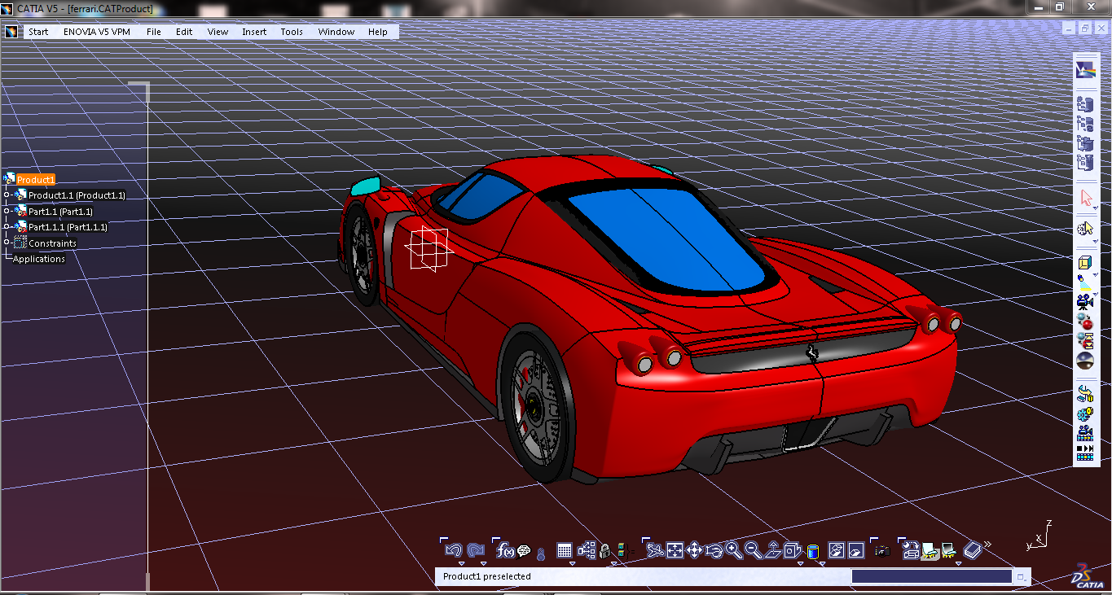1112x595 pixels.
Task: Open the ENOVIA V5 VPM menu
Action: click(x=96, y=32)
